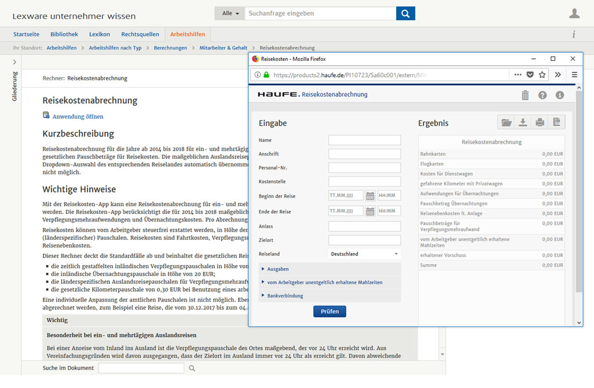Click the Personal-Nr. input field
Image resolution: width=594 pixels, height=388 pixels.
pyautogui.click(x=364, y=167)
